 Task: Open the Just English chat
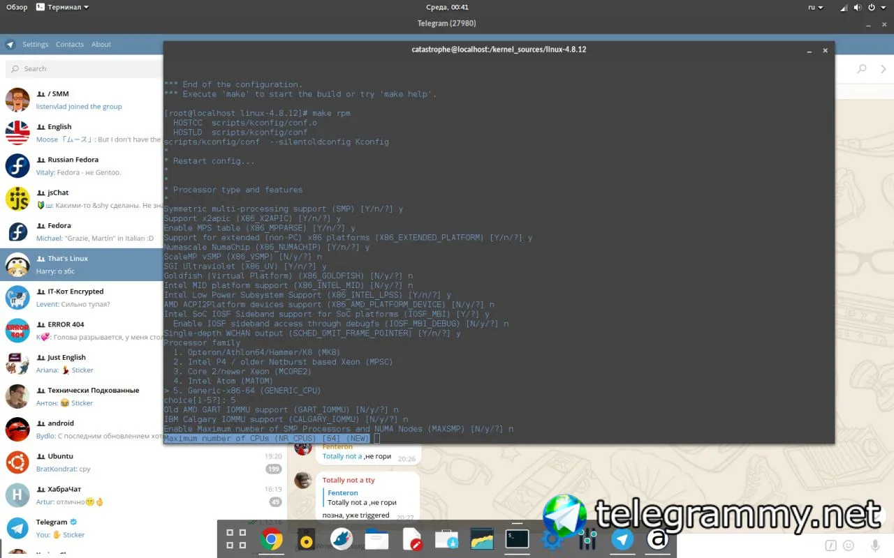[x=82, y=363]
